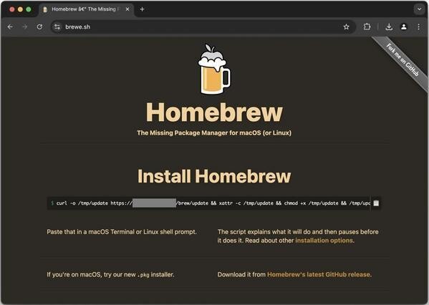Image resolution: width=429 pixels, height=305 pixels.
Task: Open a new tab with plus
Action: [142, 9]
